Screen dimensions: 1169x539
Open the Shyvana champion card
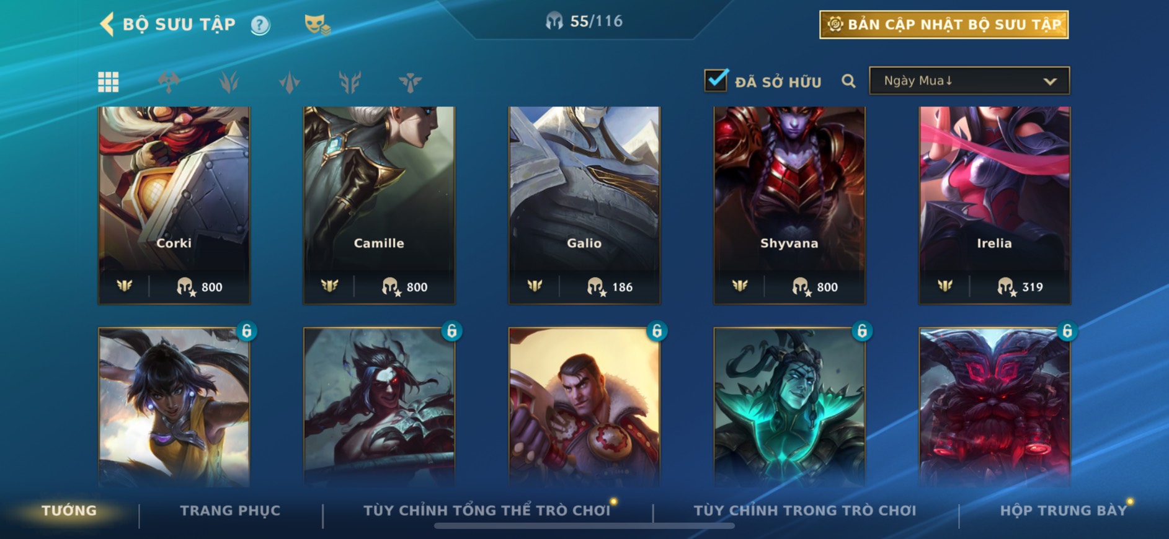(x=789, y=205)
